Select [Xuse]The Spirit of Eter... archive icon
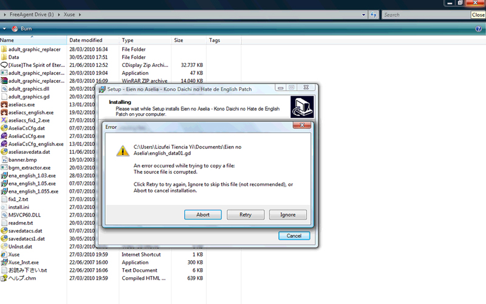Image resolution: width=486 pixels, height=304 pixels. (4, 65)
